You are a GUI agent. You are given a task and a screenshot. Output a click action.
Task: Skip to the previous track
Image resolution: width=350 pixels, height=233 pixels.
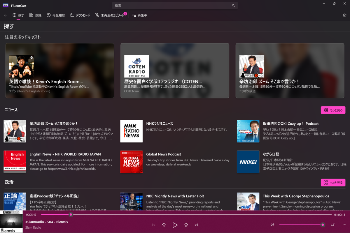[154, 225]
